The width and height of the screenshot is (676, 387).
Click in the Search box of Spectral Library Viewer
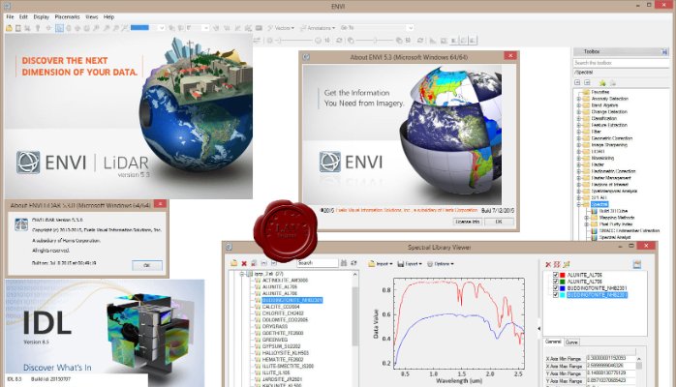pyautogui.click(x=318, y=262)
